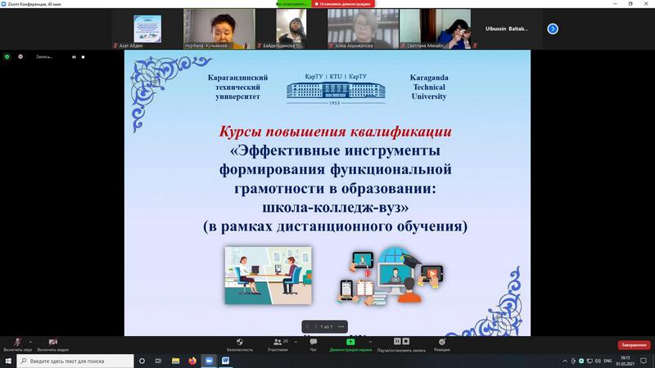Image resolution: width=655 pixels, height=368 pixels.
Task: Click red Stop sharing button at top
Action: 343,4
